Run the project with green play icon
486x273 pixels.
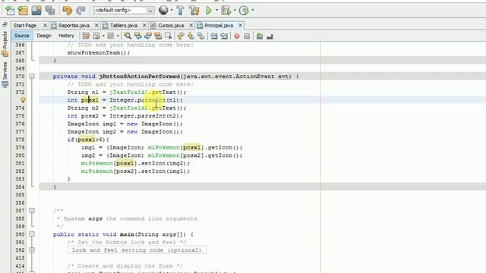(209, 11)
